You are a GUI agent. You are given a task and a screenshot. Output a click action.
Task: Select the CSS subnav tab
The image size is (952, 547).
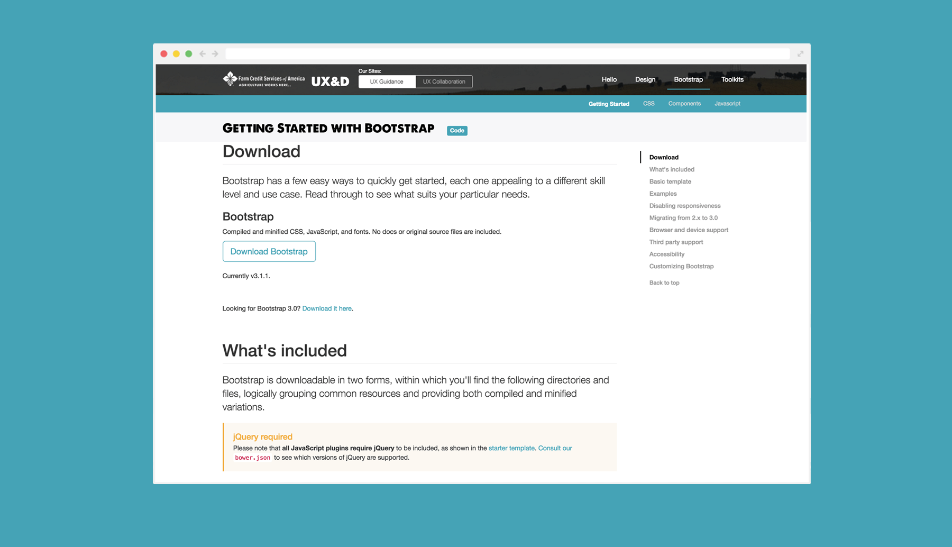pos(649,104)
